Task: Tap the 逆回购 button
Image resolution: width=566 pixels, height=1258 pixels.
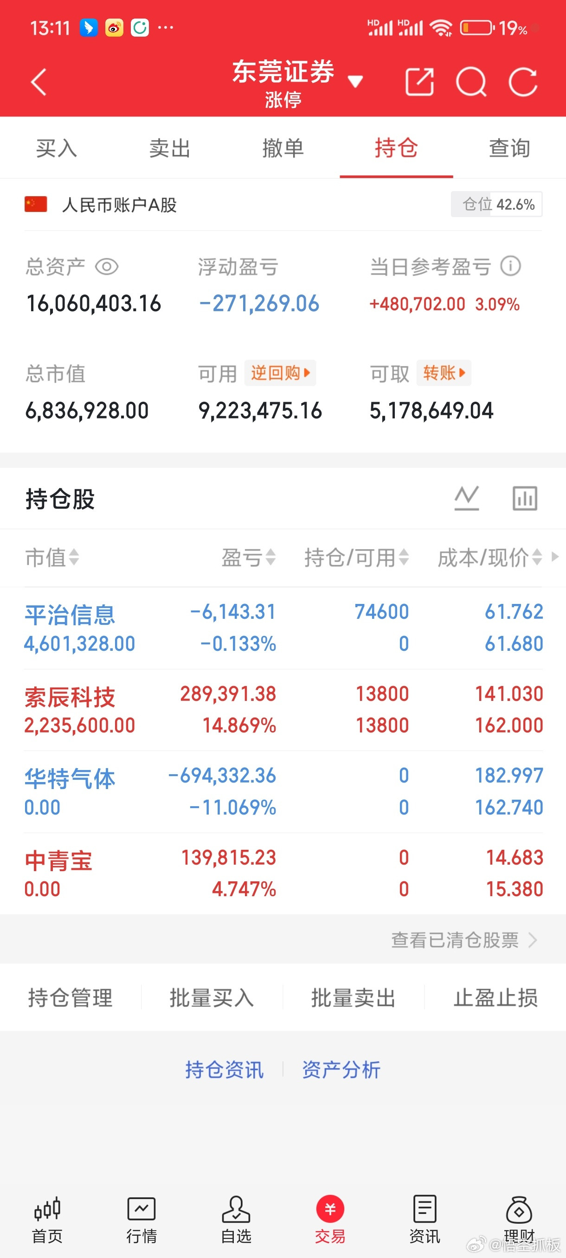Action: [280, 373]
